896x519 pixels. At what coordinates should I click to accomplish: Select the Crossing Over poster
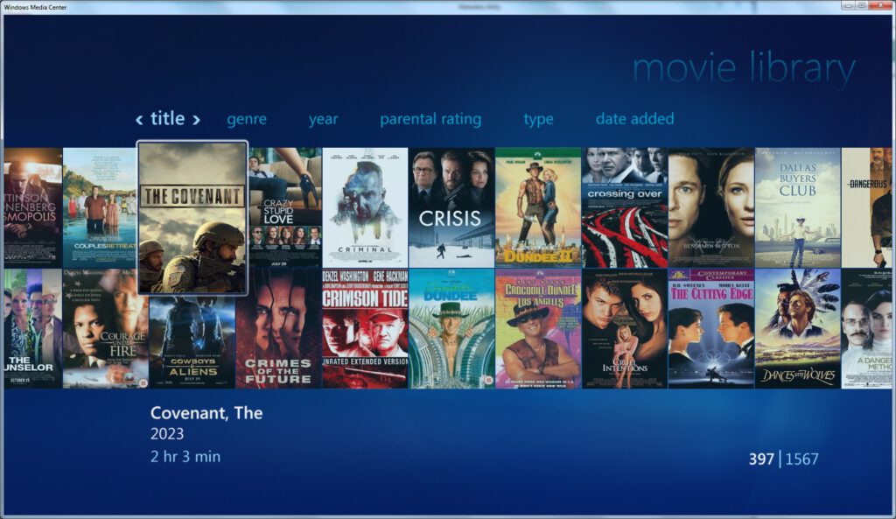[625, 207]
